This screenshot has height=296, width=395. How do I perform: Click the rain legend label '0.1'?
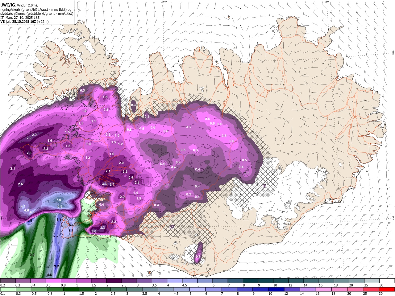coord(2,294)
